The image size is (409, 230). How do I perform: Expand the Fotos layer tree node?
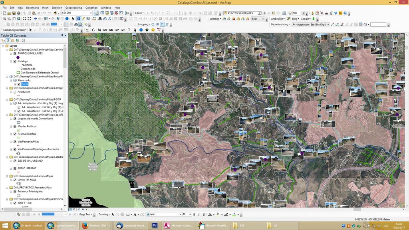tap(15, 84)
